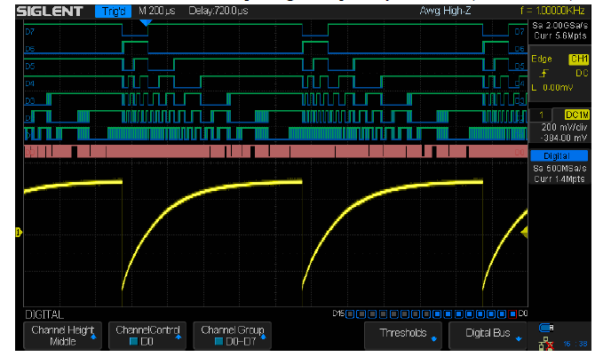Click the yellow DC1M coupling badge

[x=577, y=115]
